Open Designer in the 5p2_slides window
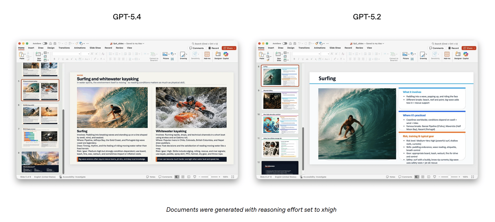 [458, 55]
